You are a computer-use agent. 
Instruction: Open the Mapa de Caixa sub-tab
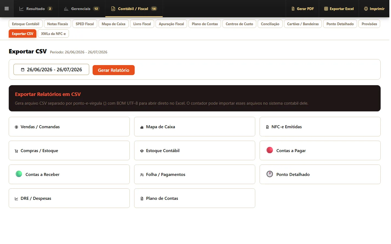tap(113, 24)
